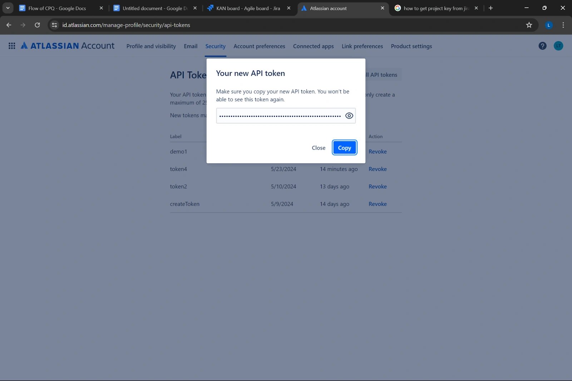
Task: Select the Security navigation tab
Action: tap(215, 46)
